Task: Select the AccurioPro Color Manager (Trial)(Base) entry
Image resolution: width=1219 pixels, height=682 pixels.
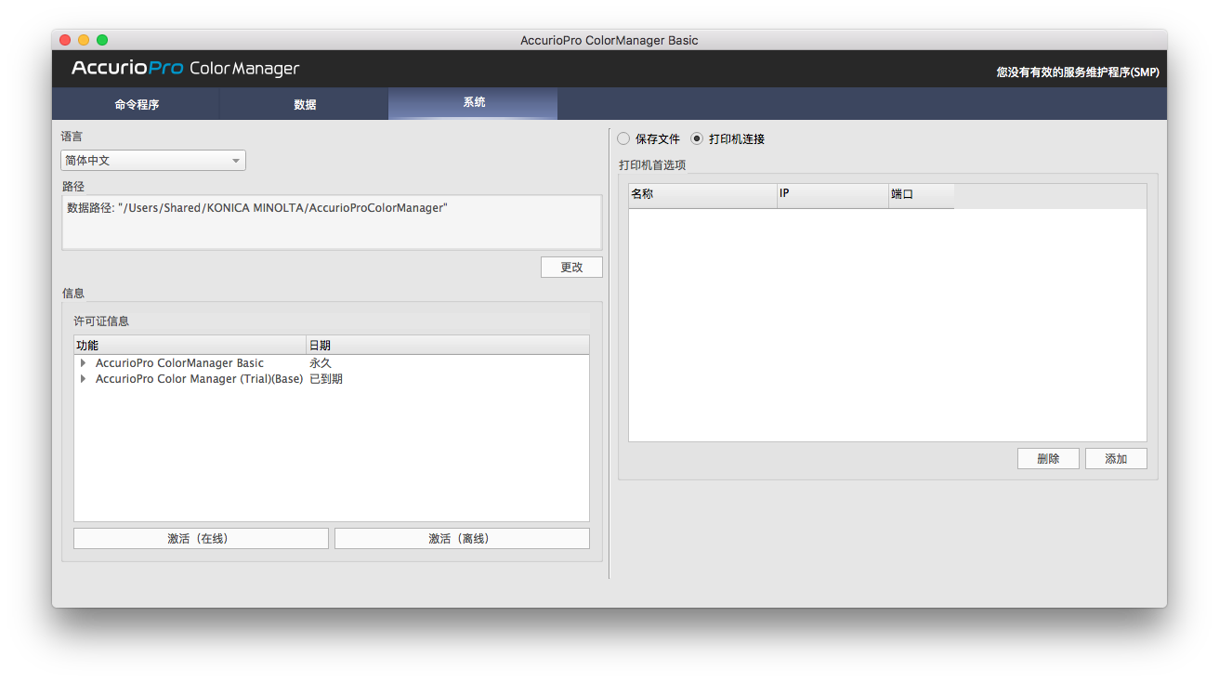Action: coord(199,379)
